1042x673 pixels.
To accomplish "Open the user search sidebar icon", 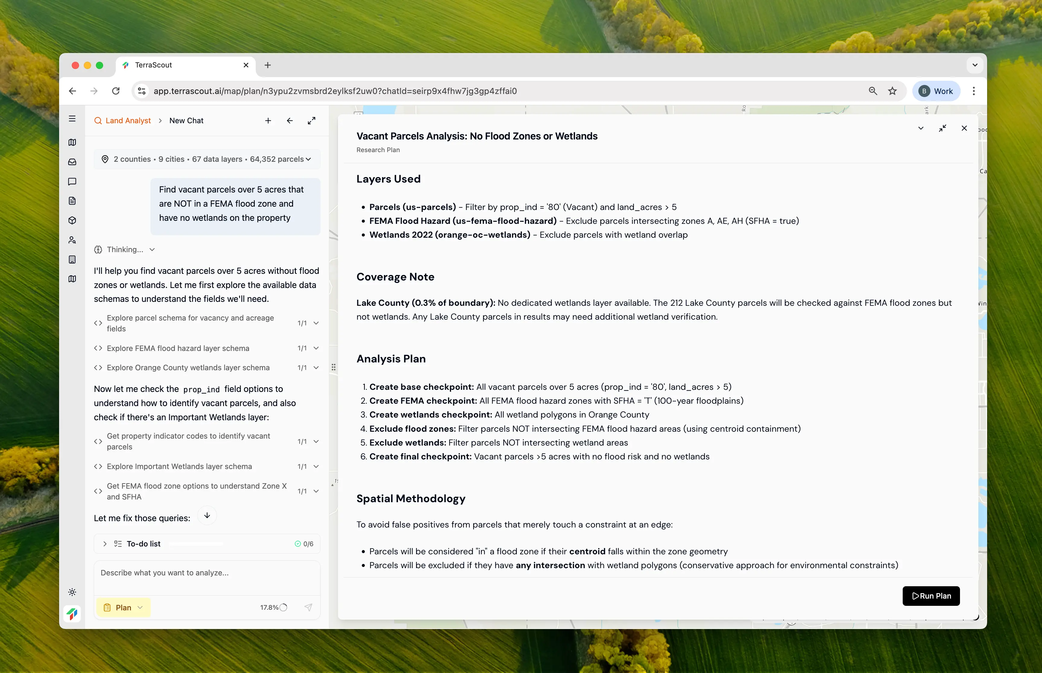I will coord(72,240).
